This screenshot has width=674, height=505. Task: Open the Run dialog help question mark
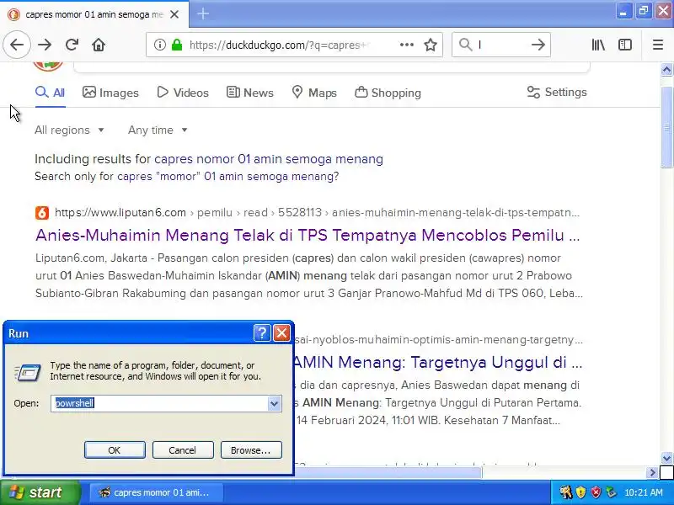[262, 332]
